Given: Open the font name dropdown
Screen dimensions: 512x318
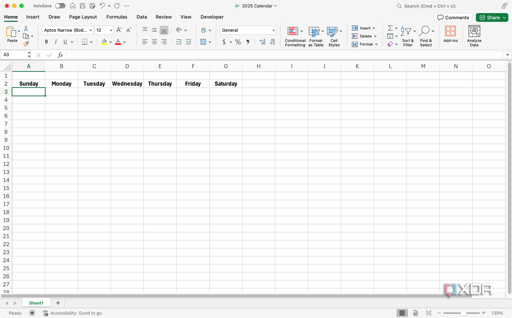Looking at the screenshot, I should [91, 30].
